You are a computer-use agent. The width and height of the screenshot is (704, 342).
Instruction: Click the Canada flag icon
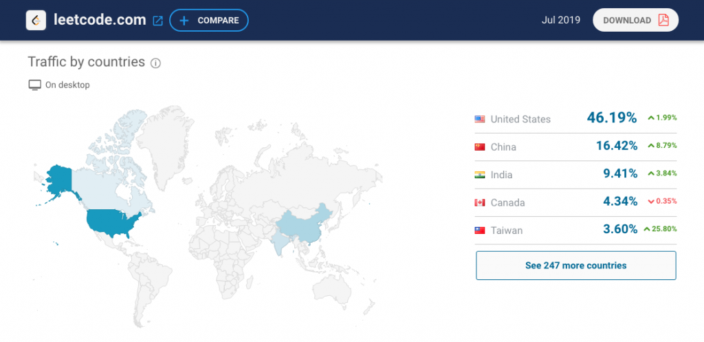[480, 203]
